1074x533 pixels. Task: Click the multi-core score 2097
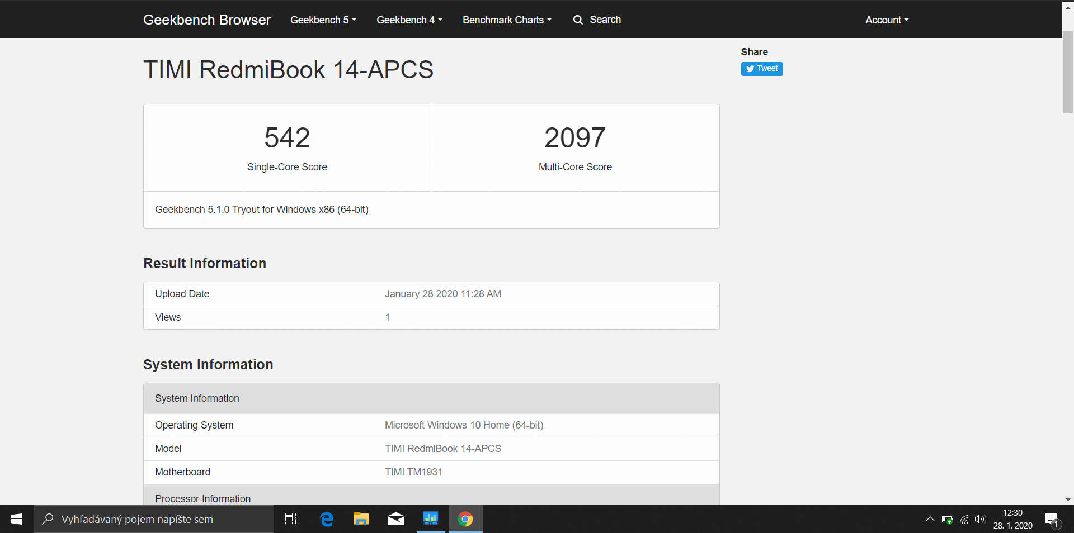575,137
